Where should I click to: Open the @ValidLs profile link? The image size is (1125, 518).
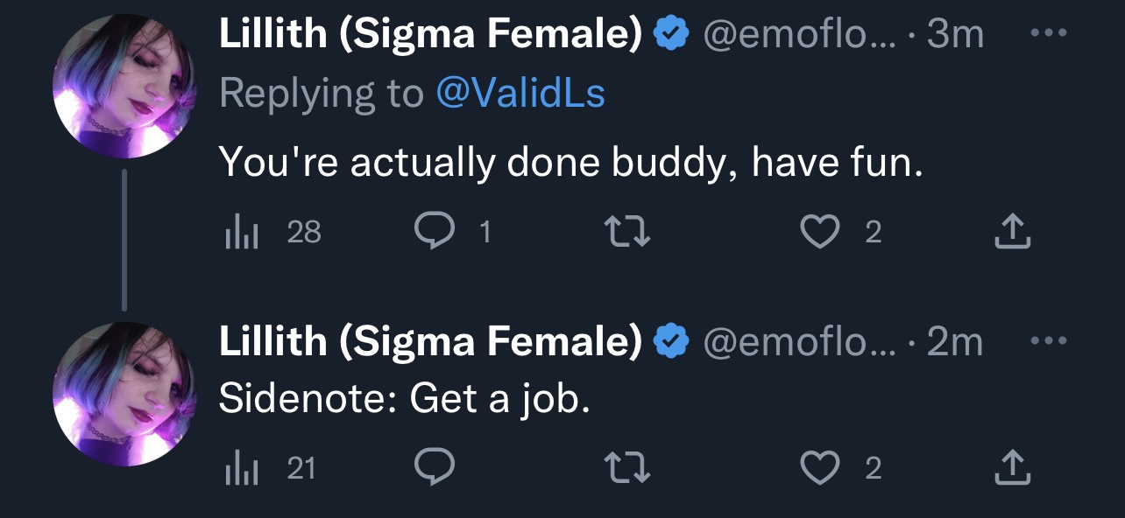tap(520, 94)
